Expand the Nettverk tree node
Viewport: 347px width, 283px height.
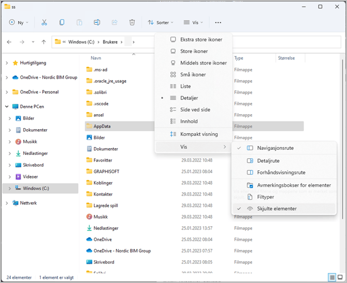coord(7,203)
